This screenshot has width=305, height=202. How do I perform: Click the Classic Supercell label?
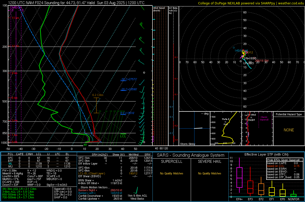(264, 118)
